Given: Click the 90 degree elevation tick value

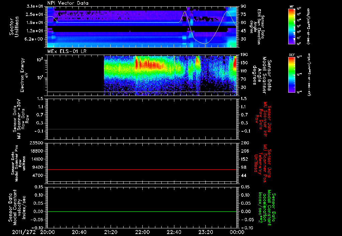Looking at the screenshot, I should coord(243,6).
